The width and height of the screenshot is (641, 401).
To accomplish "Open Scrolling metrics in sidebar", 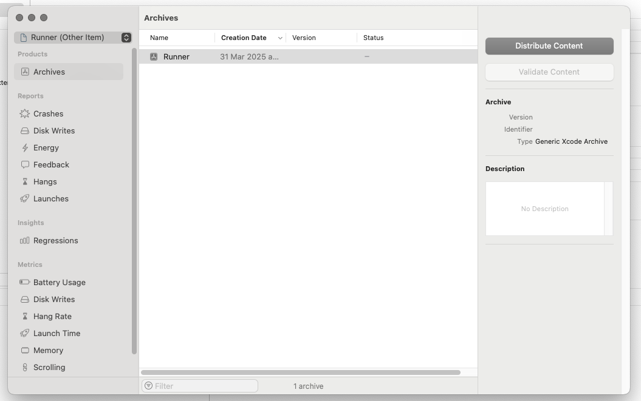I will 49,367.
